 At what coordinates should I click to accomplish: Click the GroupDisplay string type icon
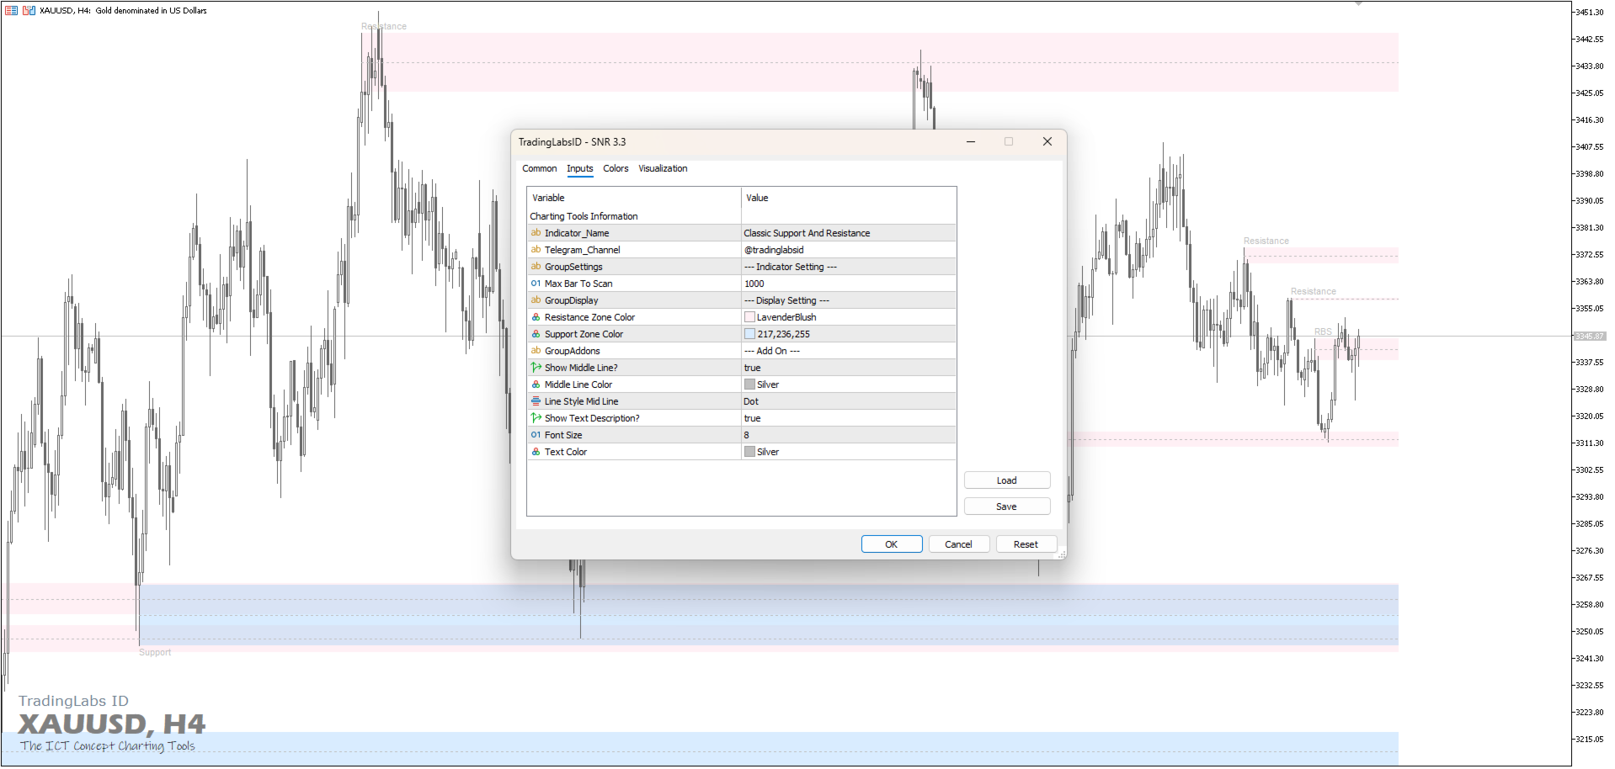click(536, 300)
